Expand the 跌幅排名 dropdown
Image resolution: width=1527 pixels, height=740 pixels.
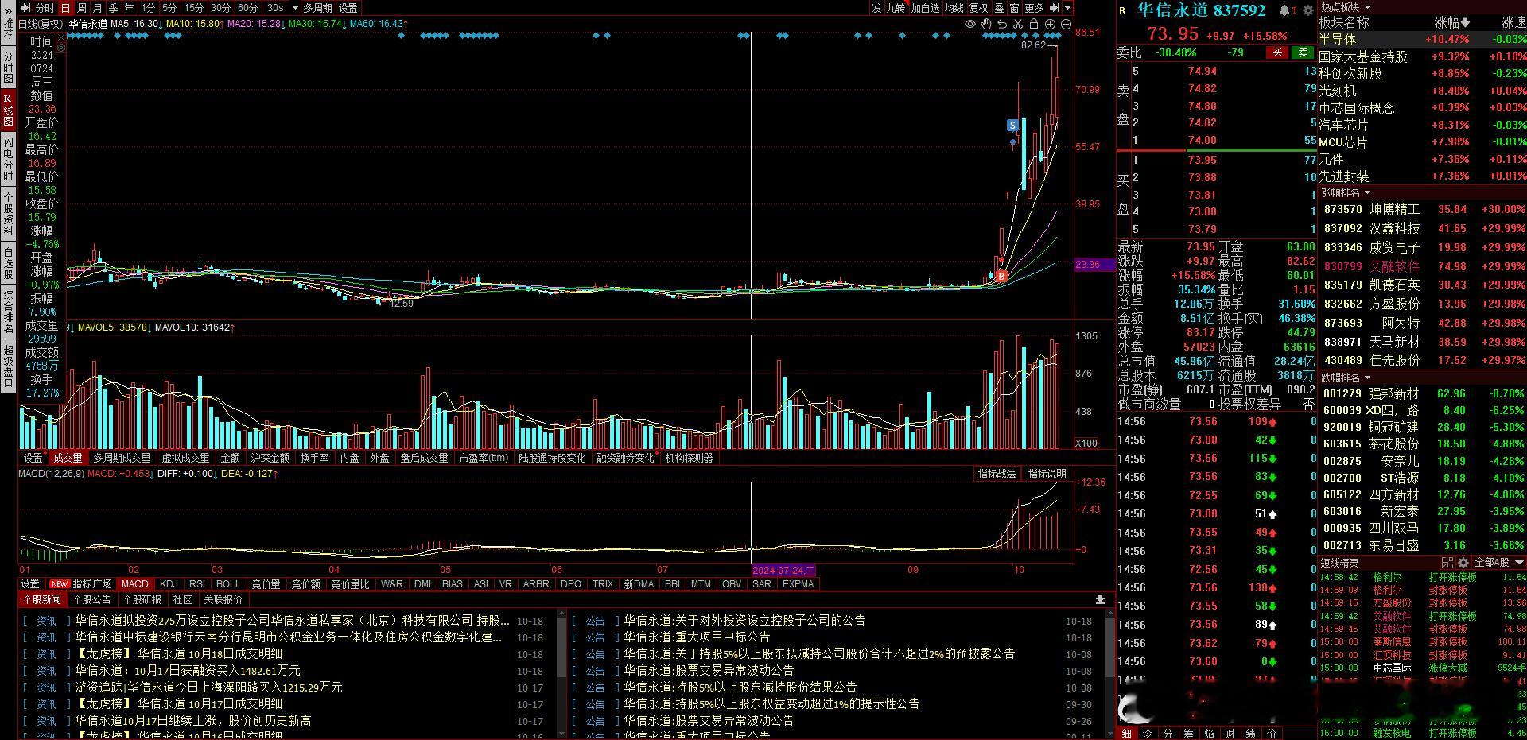(1367, 377)
